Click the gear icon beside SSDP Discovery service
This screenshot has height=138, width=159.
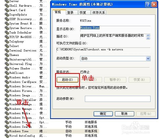pos(7,19)
